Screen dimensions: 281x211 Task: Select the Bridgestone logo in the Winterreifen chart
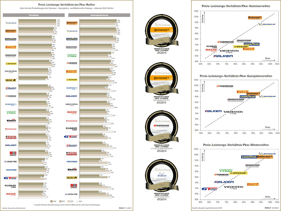point(252,165)
